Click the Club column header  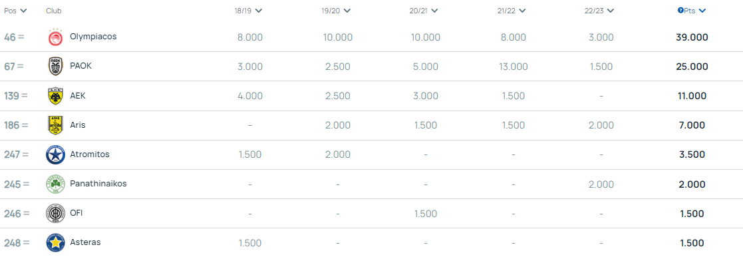[53, 11]
